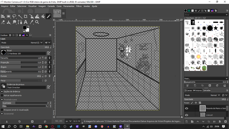Select the Paths tool
This screenshot has width=229, height=129.
click(20, 22)
